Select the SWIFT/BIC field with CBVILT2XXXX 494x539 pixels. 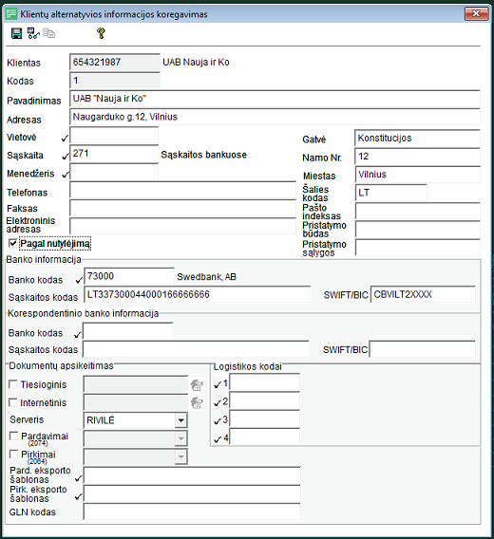pos(423,294)
